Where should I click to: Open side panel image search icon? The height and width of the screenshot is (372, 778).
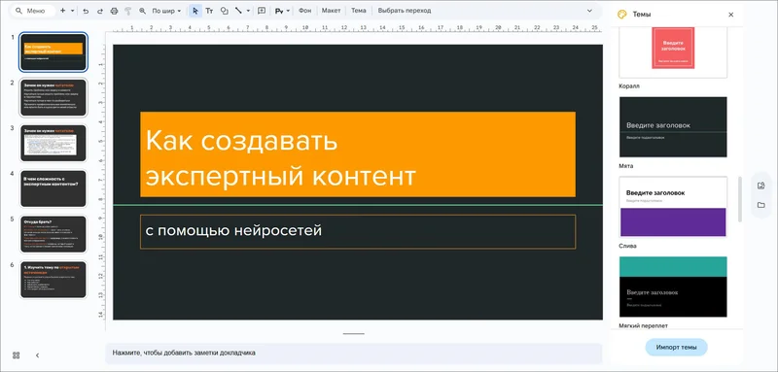tap(760, 186)
